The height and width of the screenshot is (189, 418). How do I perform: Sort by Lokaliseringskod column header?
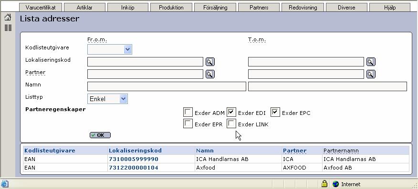(x=135, y=151)
